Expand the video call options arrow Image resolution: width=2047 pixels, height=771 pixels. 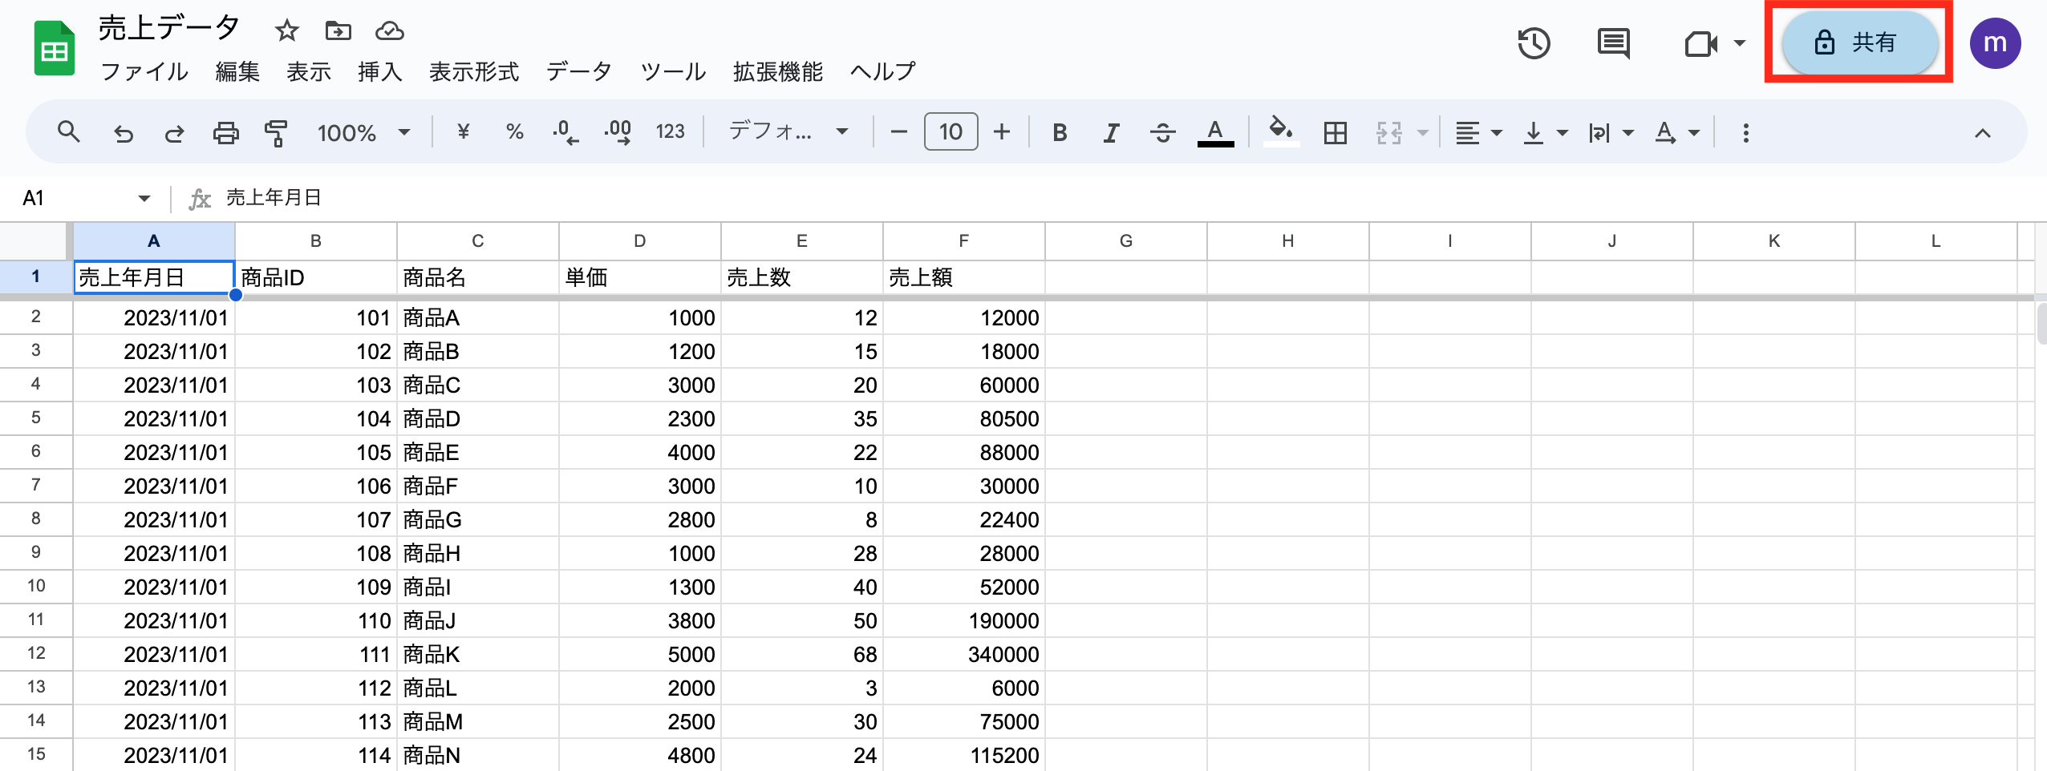tap(1740, 43)
